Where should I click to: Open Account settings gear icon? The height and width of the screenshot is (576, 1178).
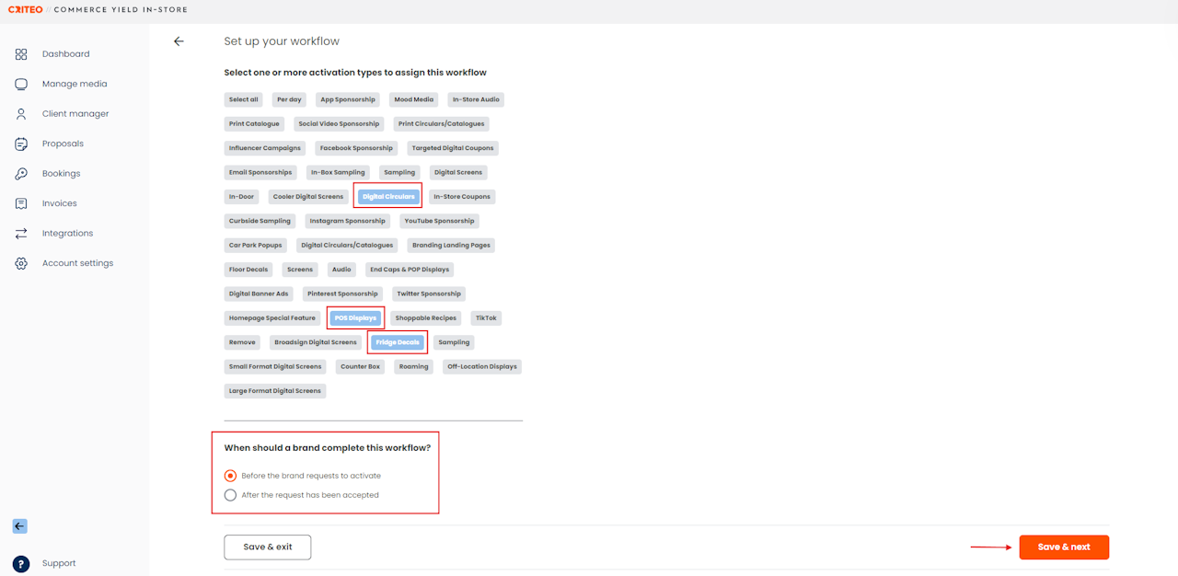click(21, 263)
